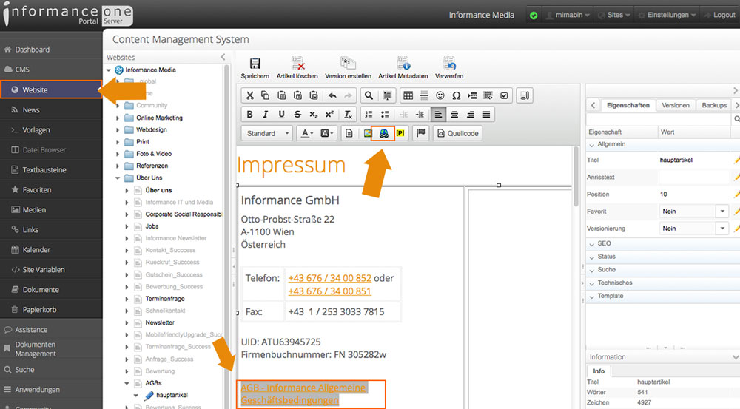Click Artikel löschen icon
Screen dimensions: 740x409
(x=297, y=63)
